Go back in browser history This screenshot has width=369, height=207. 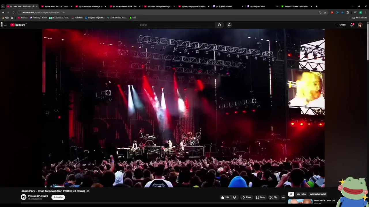point(3,12)
